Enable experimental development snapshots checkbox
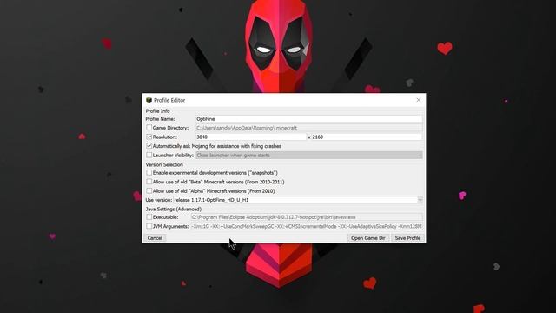This screenshot has width=556, height=313. (149, 172)
